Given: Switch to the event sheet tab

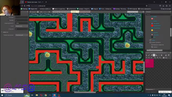Looking at the screenshot, I should pyautogui.click(x=85, y=12).
